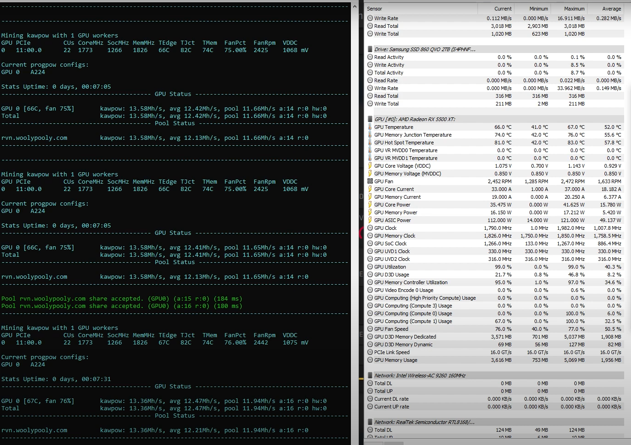Click the Current DL rate icon under Intel Wireless
Viewport: 631px width, 445px height.
[x=370, y=399]
